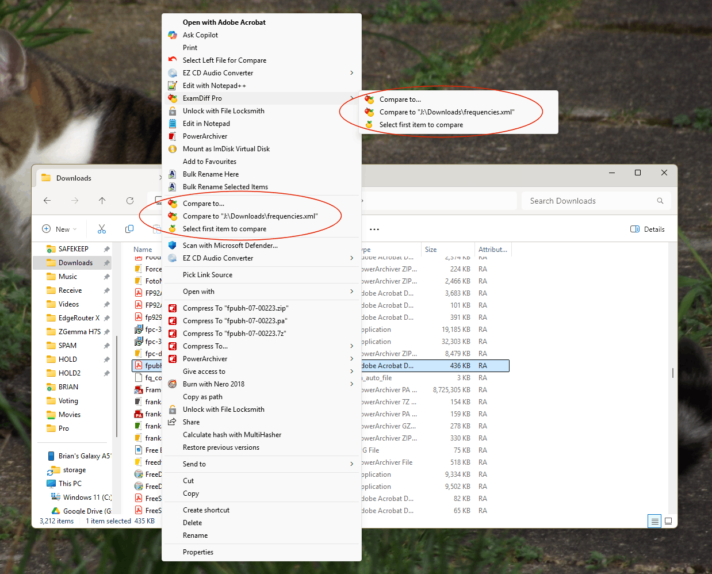Click the Bulk Rename Here icon
712x574 pixels.
[173, 174]
